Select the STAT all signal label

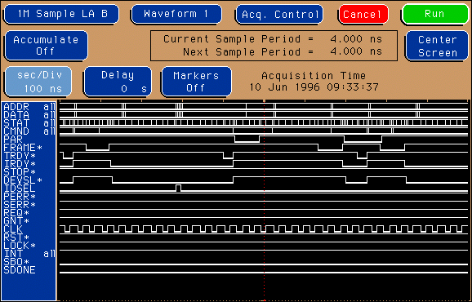point(29,122)
